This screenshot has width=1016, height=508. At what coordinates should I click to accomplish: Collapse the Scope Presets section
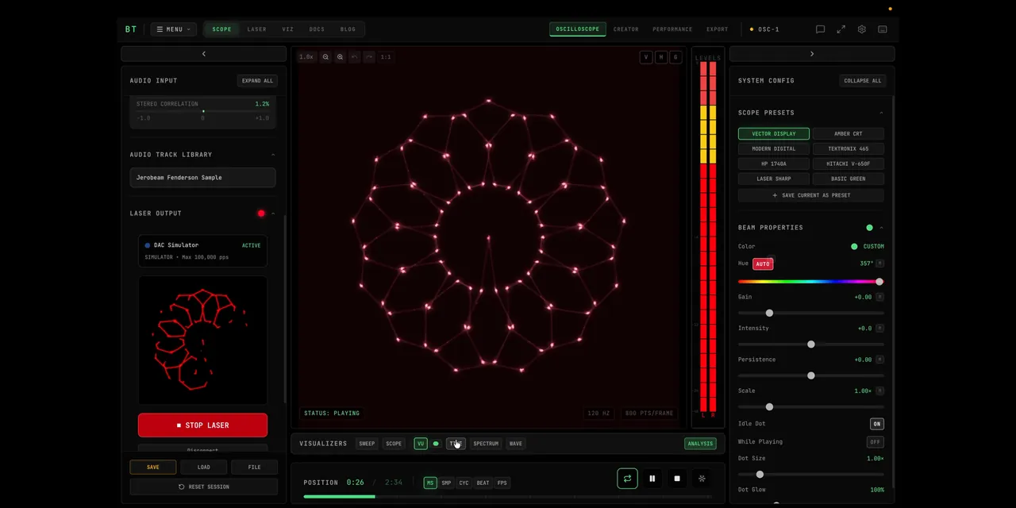pos(881,113)
